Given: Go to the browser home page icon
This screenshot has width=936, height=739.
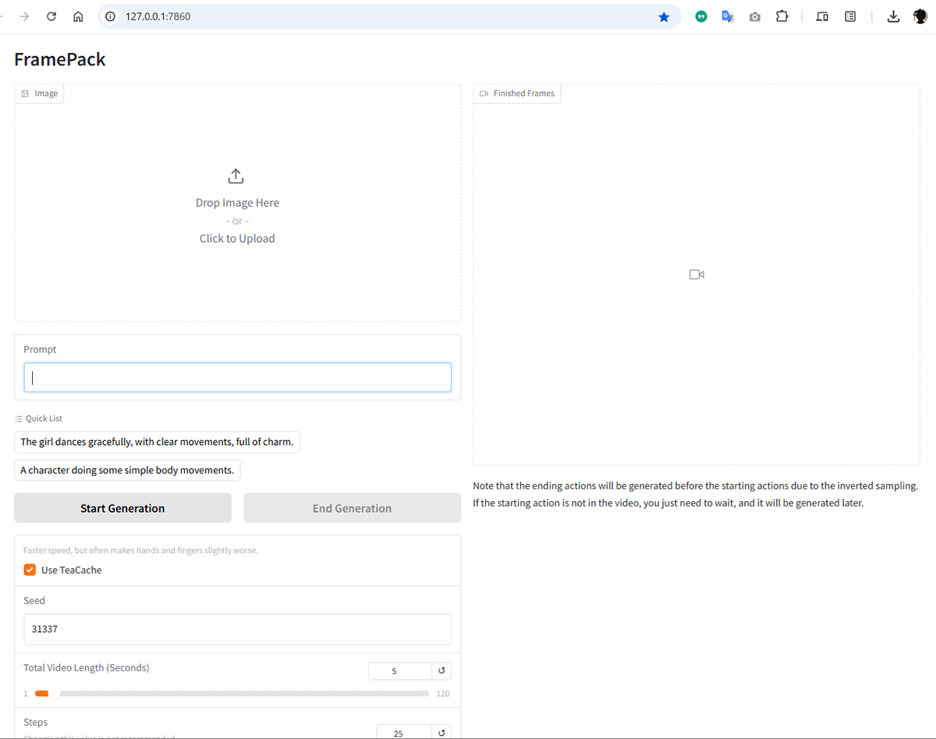Looking at the screenshot, I should 78,16.
